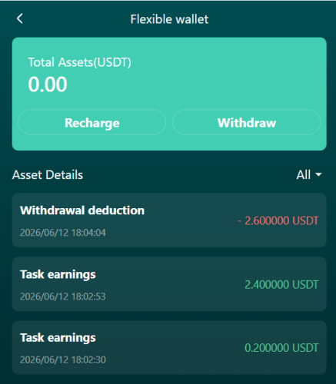Tap the Withdraw button

(x=247, y=122)
